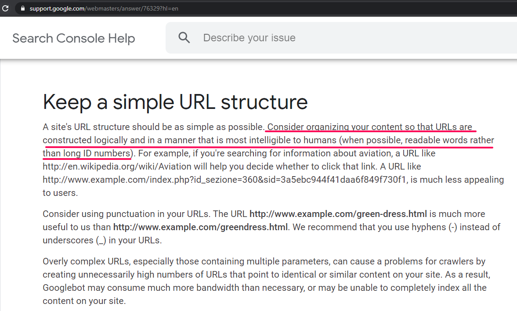Click the text 'to users.'

tap(60, 193)
